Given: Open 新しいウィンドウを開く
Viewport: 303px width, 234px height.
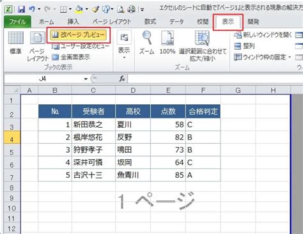Looking at the screenshot, I should [x=263, y=35].
